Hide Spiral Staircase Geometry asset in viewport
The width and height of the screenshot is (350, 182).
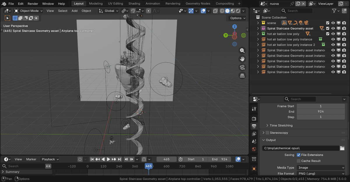[333, 28]
